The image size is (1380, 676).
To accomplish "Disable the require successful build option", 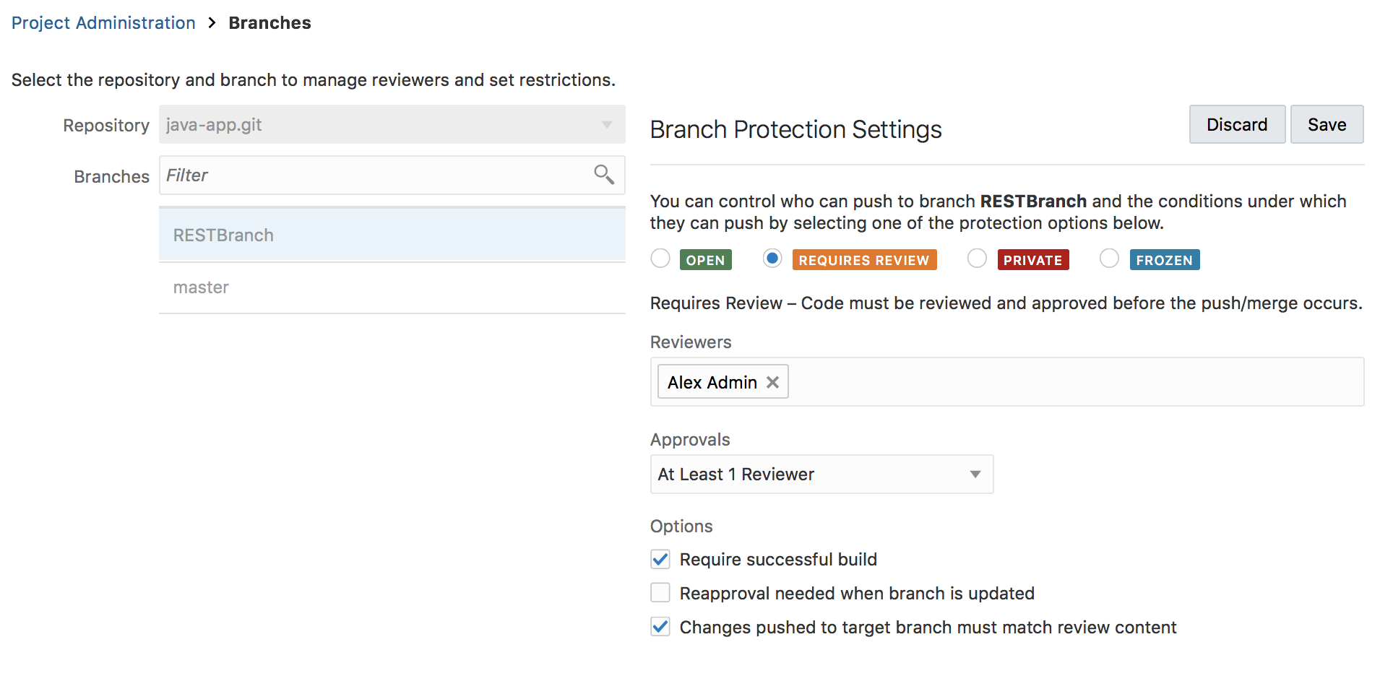I will pyautogui.click(x=660, y=559).
